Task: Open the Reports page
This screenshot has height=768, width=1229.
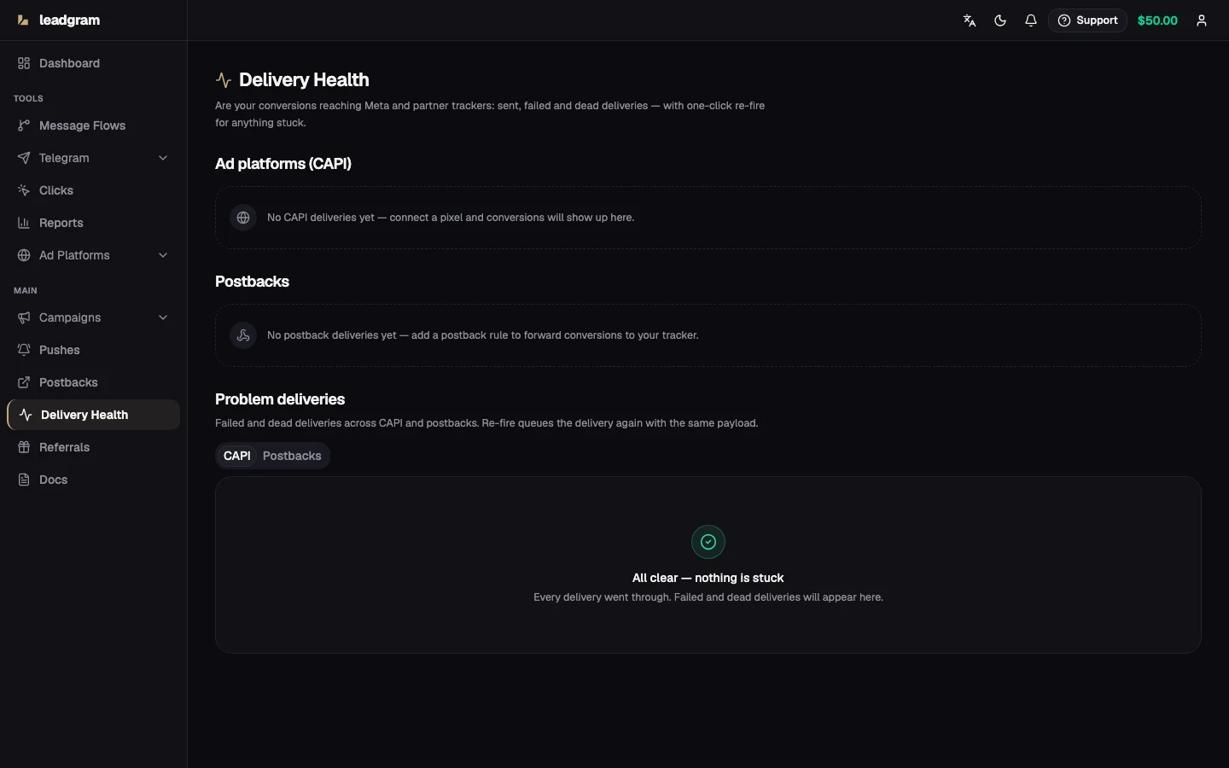Action: point(93,223)
